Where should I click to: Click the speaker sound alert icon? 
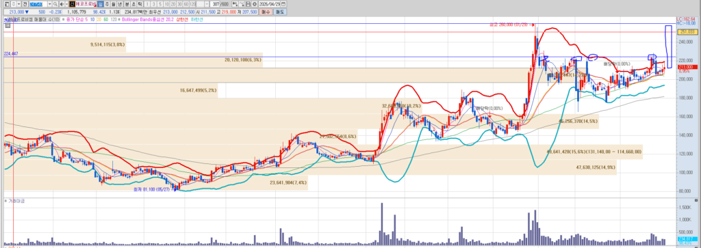pyautogui.click(x=62, y=4)
